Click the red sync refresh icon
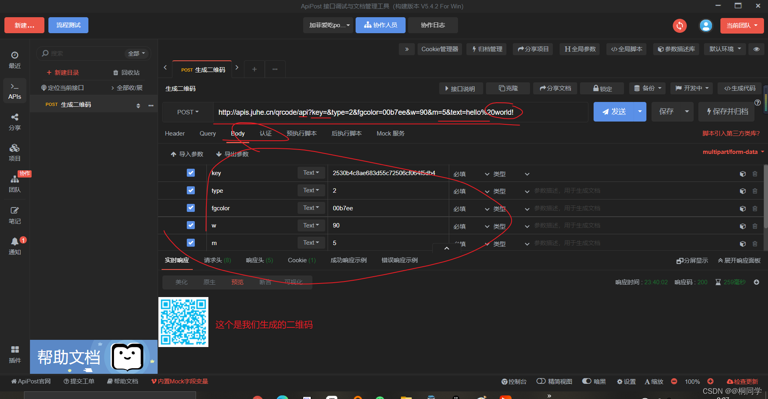This screenshot has height=399, width=768. pos(680,26)
